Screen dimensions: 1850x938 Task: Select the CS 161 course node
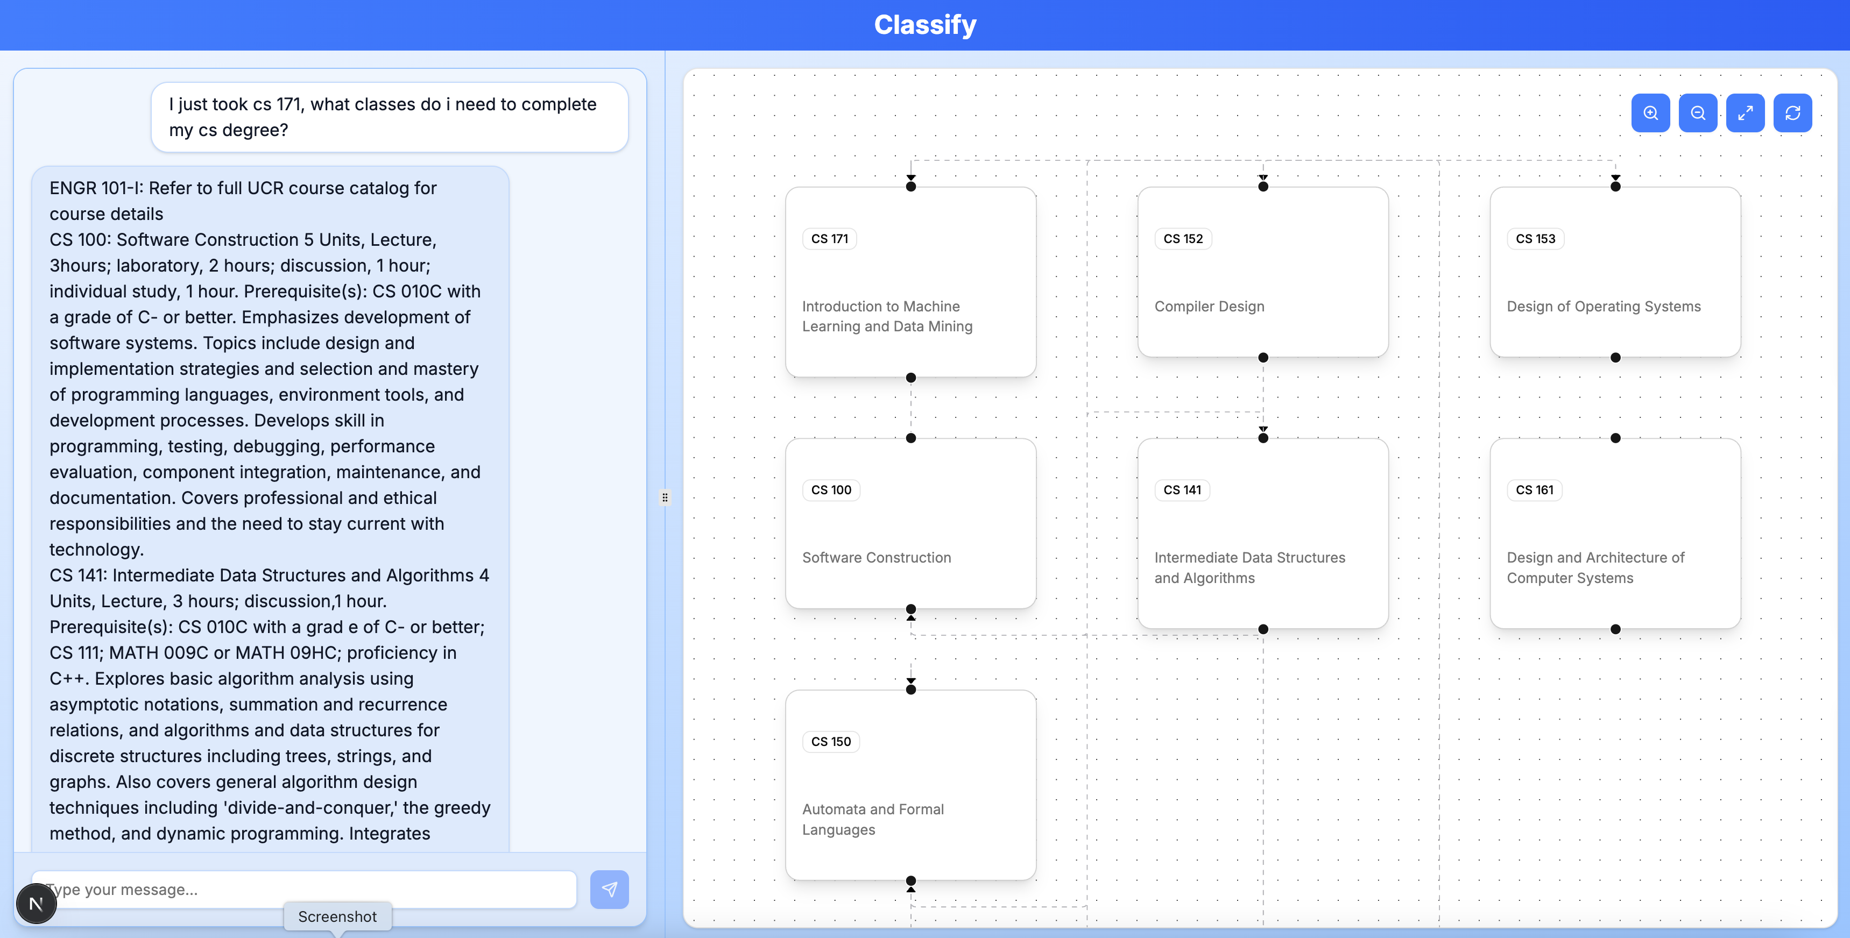pyautogui.click(x=1614, y=533)
